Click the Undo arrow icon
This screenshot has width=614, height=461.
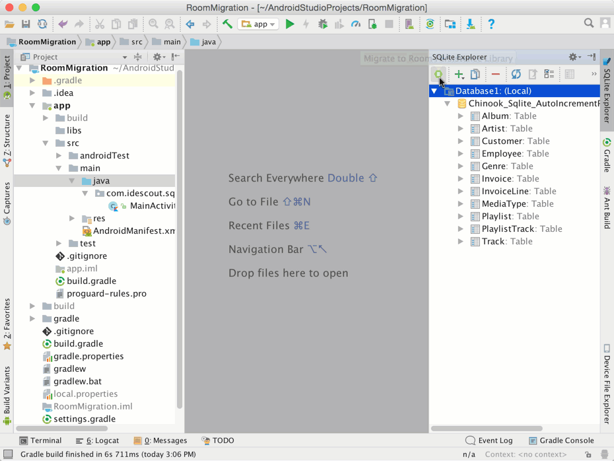click(63, 24)
